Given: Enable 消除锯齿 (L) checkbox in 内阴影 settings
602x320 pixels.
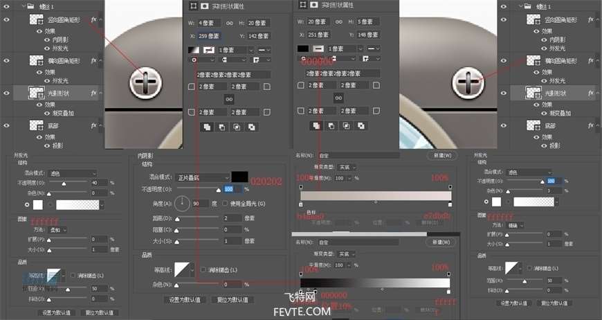Looking at the screenshot, I should [x=203, y=269].
